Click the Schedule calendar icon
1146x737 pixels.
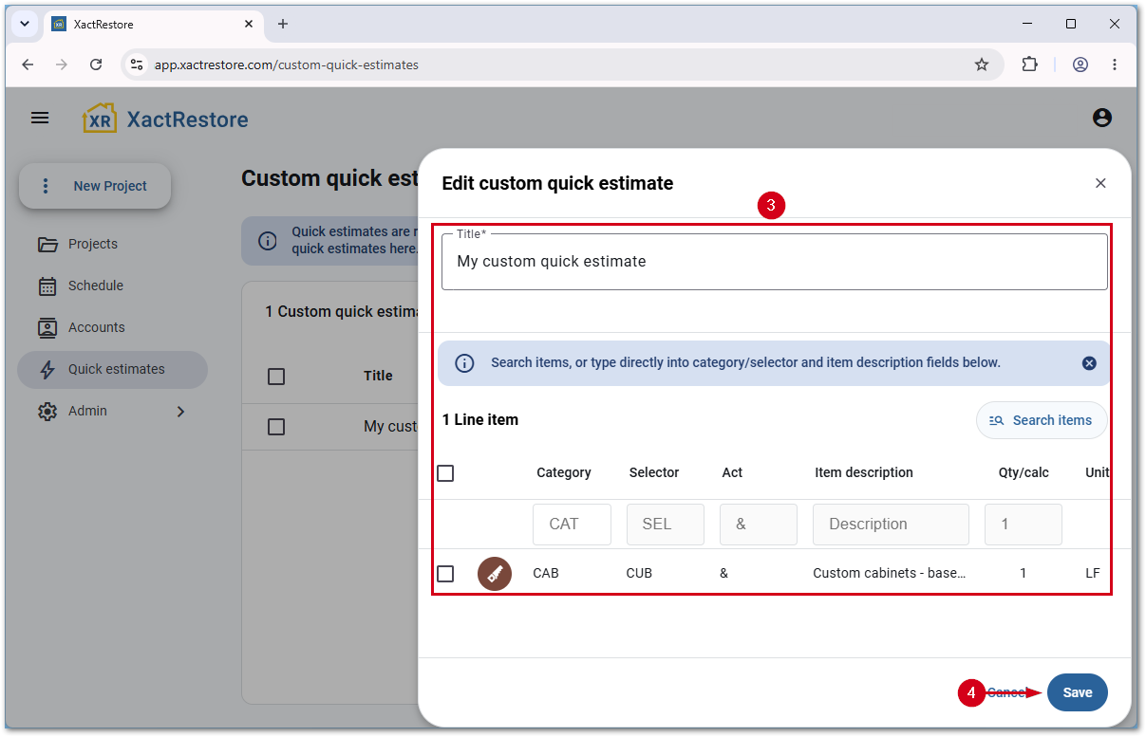[x=47, y=286]
